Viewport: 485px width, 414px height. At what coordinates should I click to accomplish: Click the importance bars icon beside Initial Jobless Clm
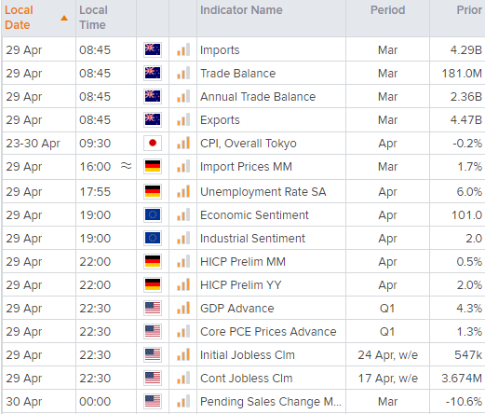coord(183,354)
